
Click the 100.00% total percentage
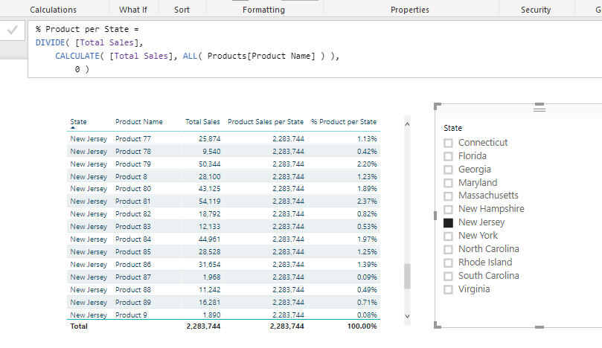[362, 326]
